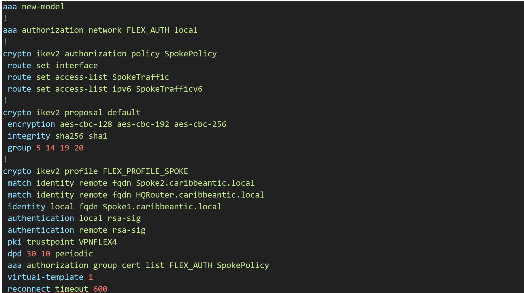524x293 pixels.
Task: Click the SpokeTraffic access-list name
Action: click(x=140, y=77)
